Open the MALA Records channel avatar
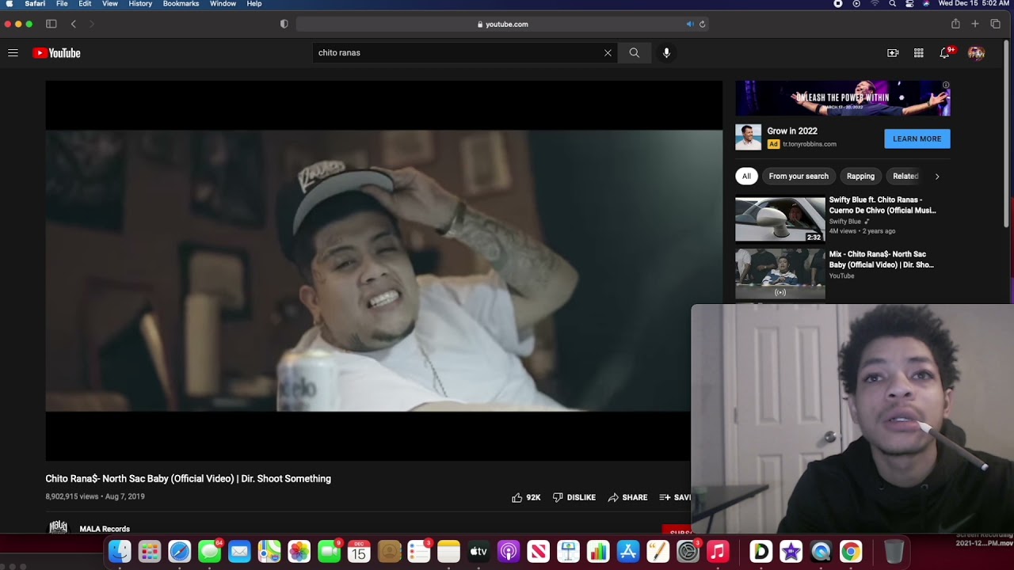Image resolution: width=1014 pixels, height=570 pixels. (59, 527)
